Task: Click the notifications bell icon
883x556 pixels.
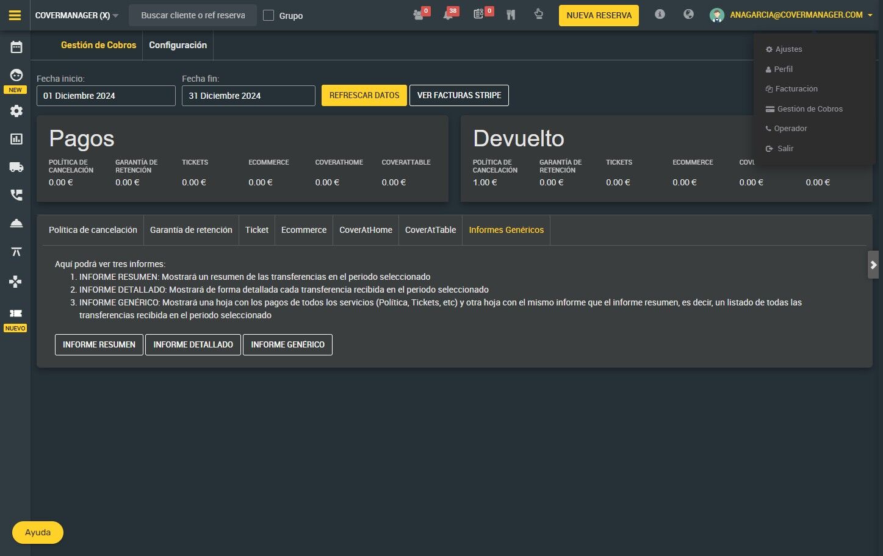Action: pyautogui.click(x=449, y=15)
